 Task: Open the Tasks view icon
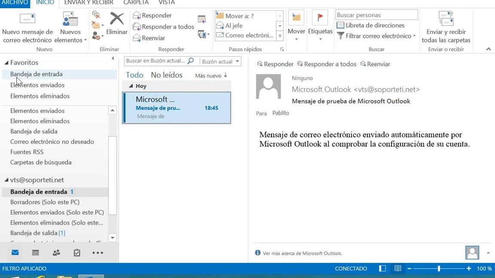coord(77,253)
